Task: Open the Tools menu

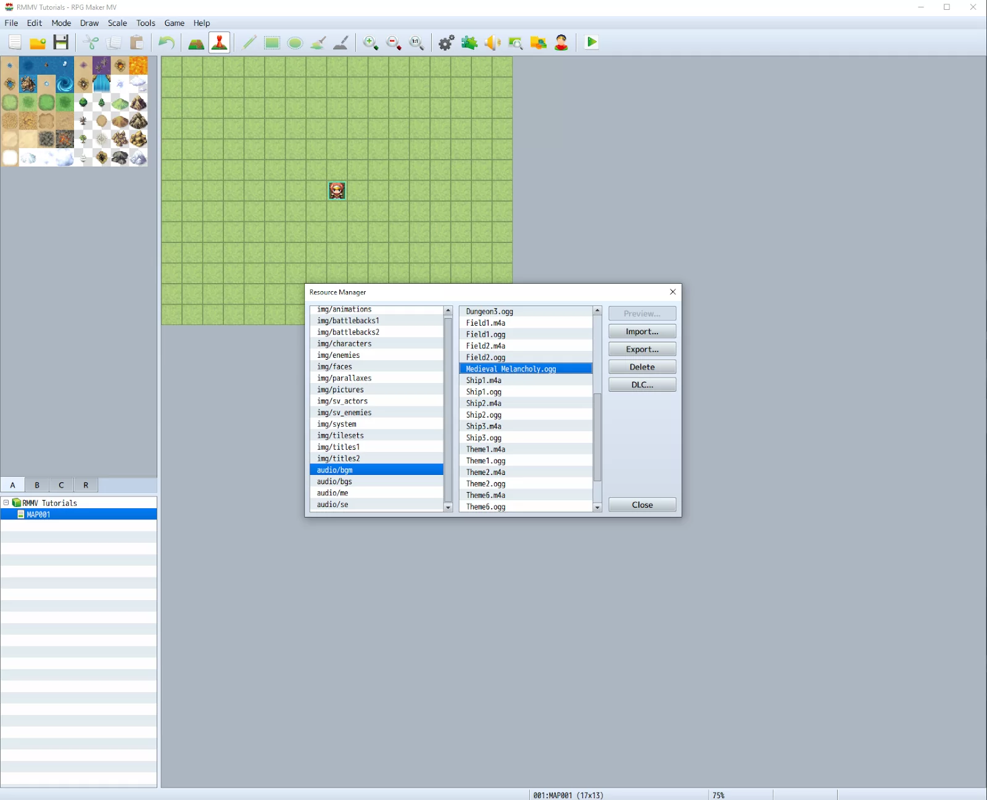Action: point(146,23)
